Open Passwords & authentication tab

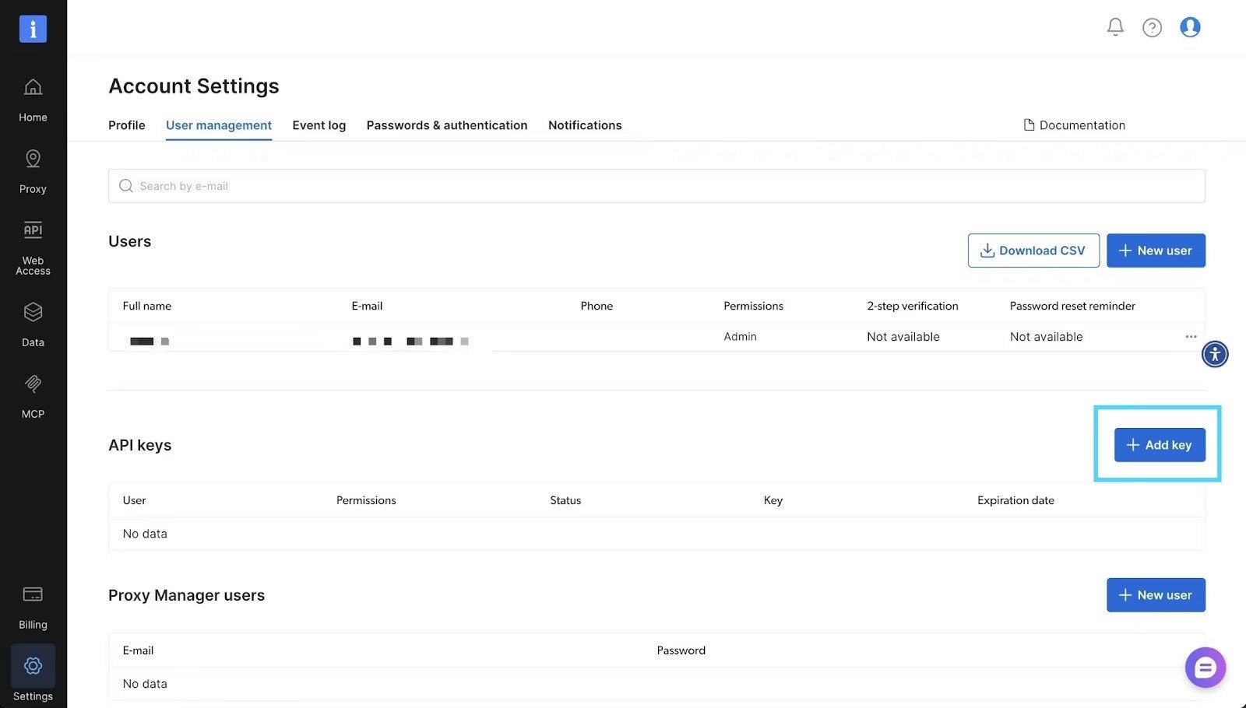447,125
